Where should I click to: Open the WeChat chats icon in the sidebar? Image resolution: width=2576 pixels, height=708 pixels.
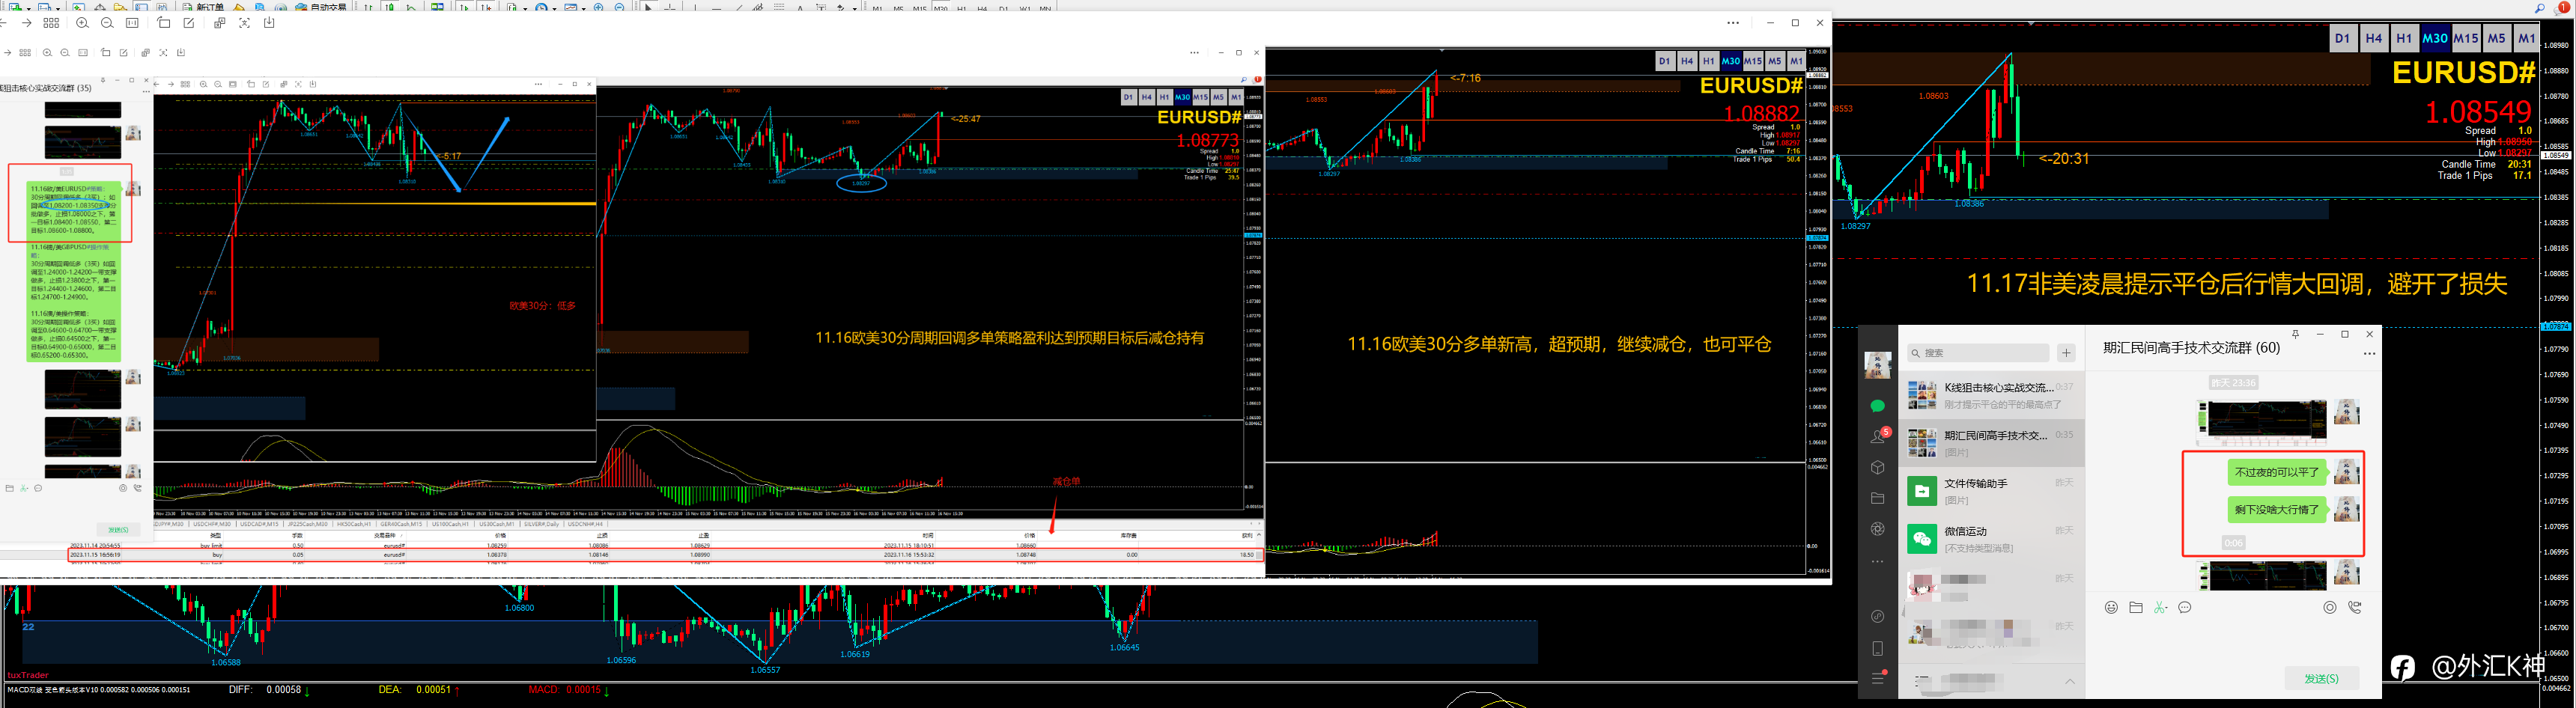coord(1877,405)
